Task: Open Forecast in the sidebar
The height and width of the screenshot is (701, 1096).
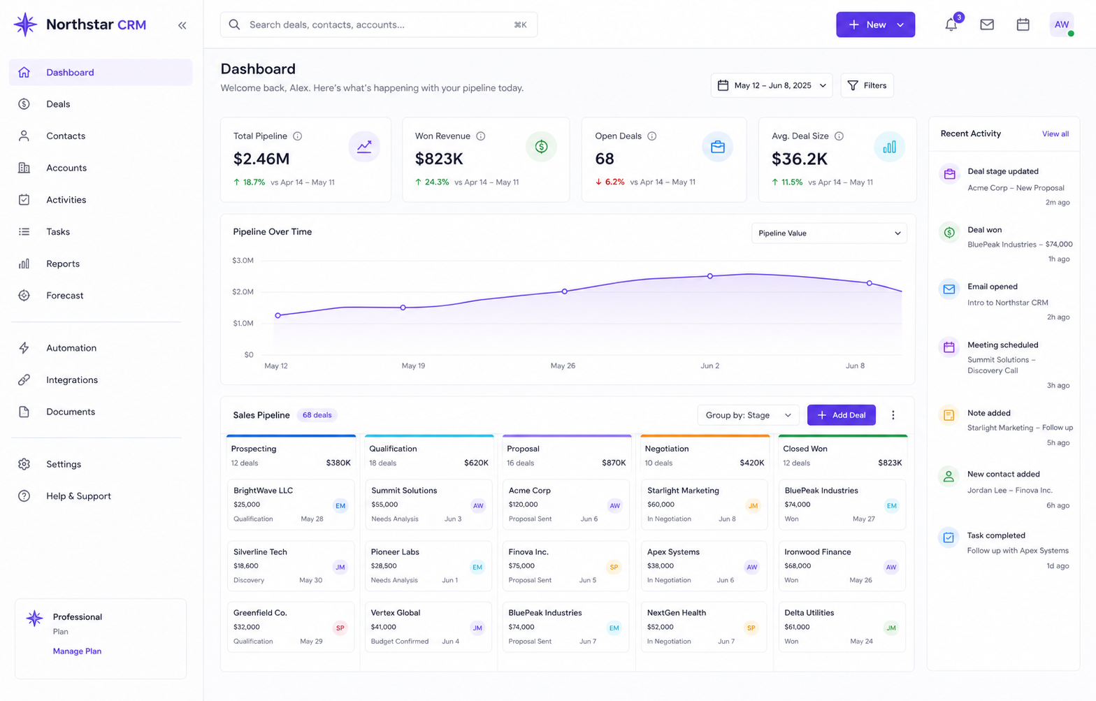Action: (101, 296)
